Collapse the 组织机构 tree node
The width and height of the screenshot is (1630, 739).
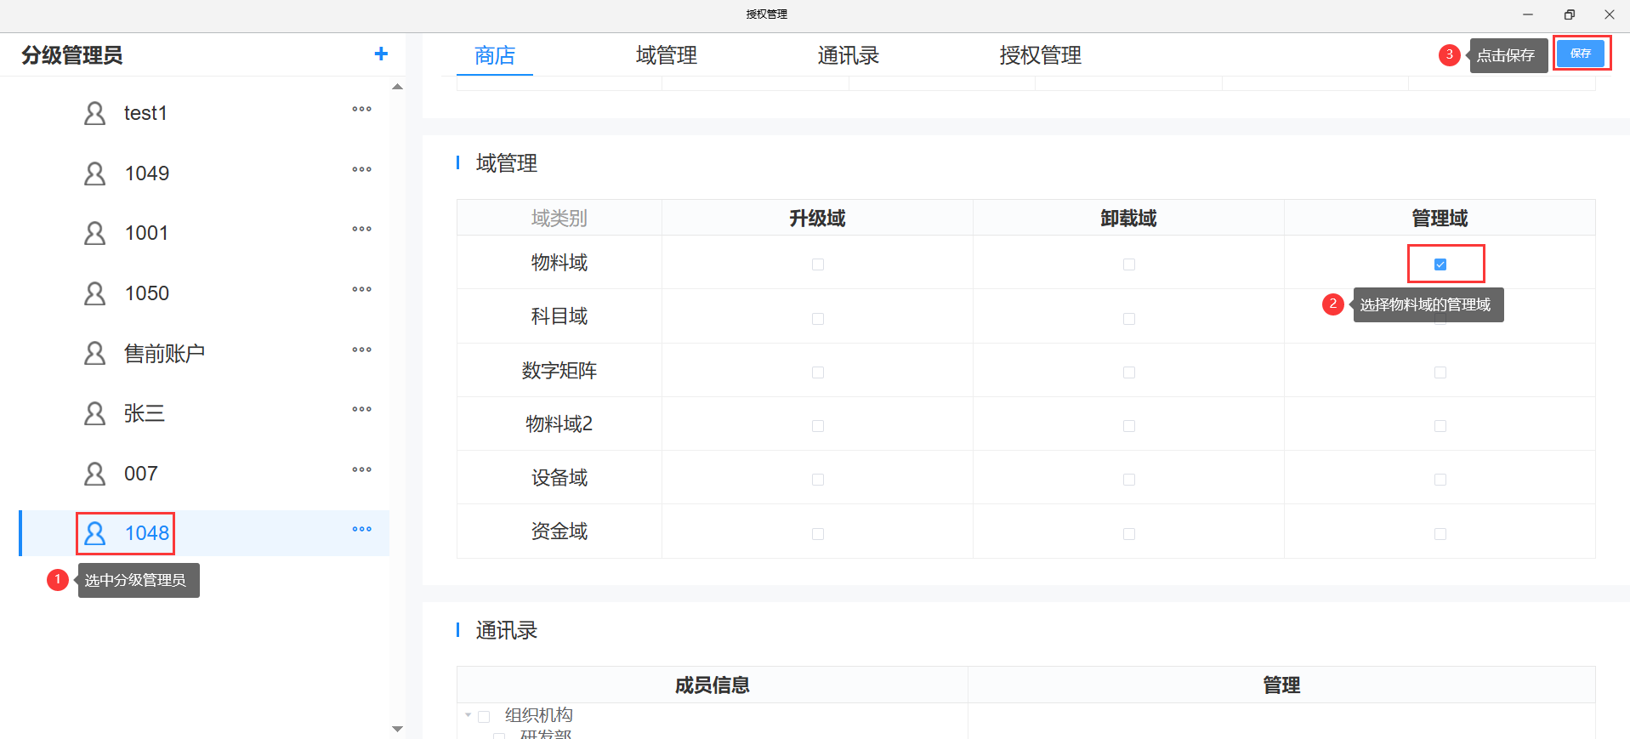pos(468,715)
